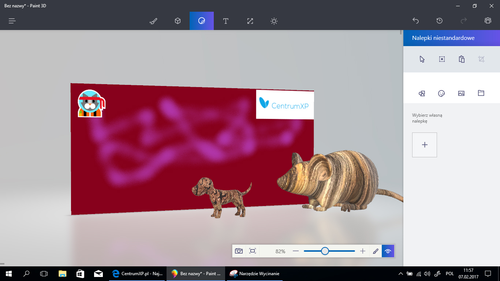Click the 82% zoom value
The width and height of the screenshot is (500, 281).
[280, 251]
